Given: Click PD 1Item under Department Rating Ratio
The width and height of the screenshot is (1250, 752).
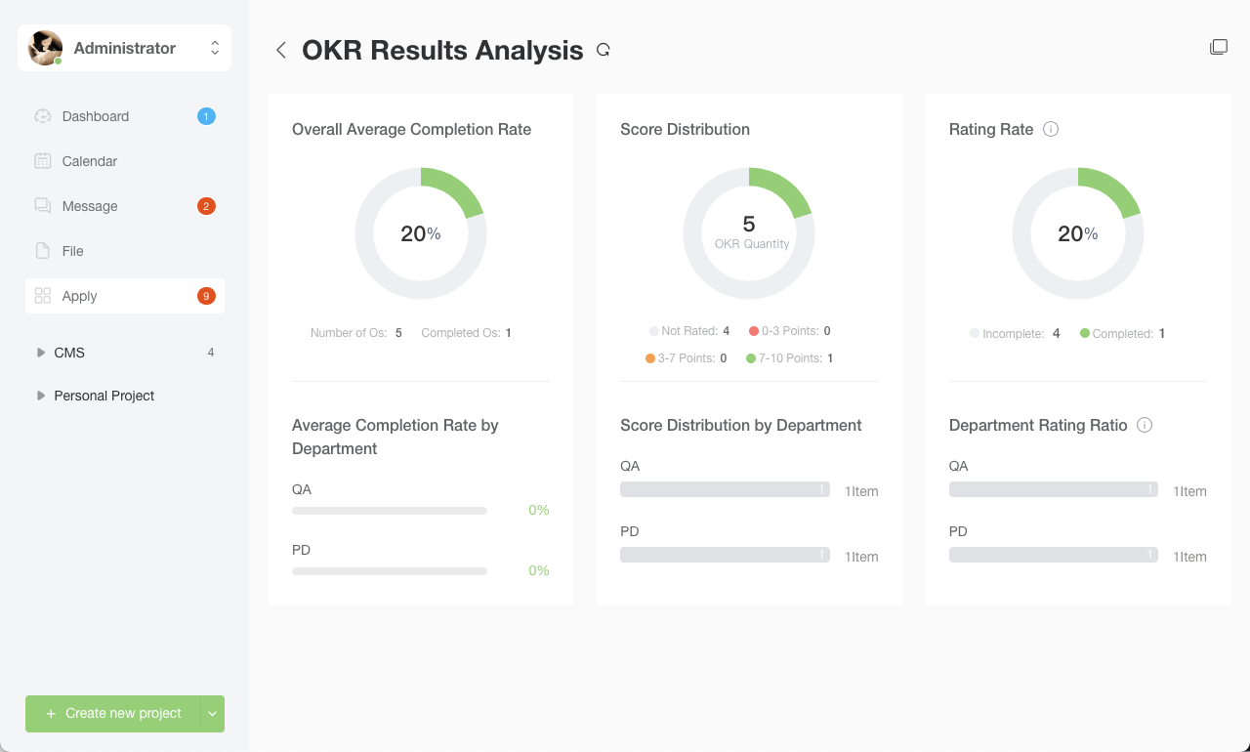Looking at the screenshot, I should pyautogui.click(x=1189, y=557).
